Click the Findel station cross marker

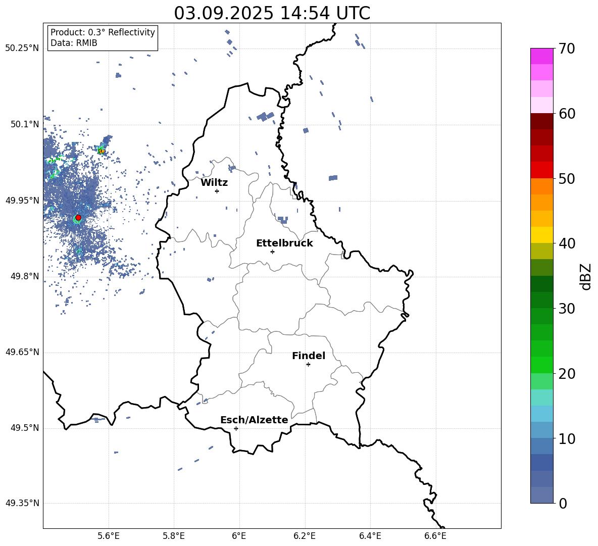point(308,365)
